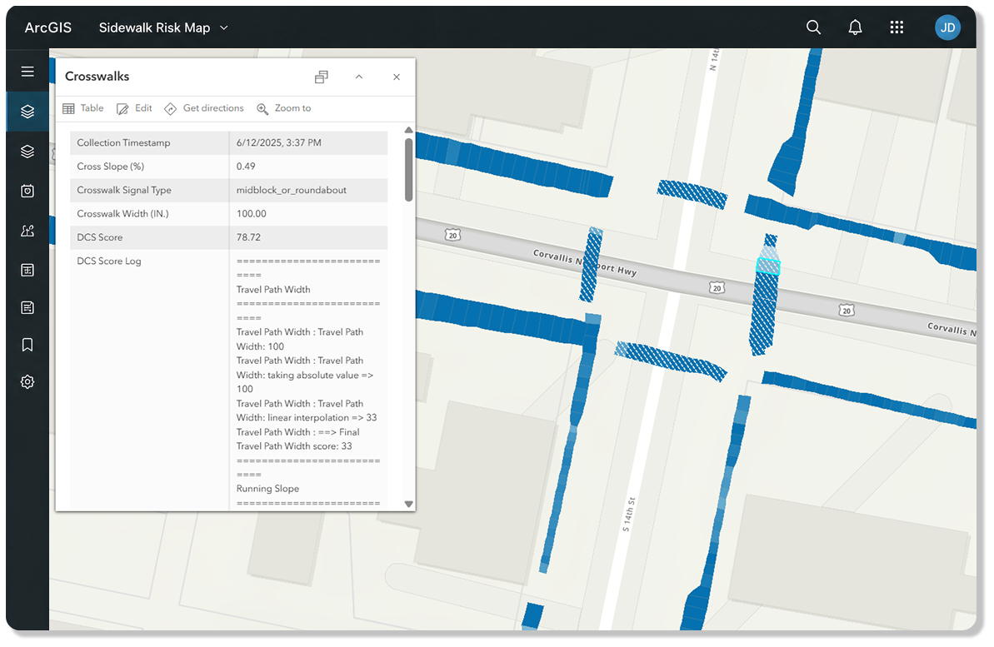
Task: Open the hamburger menu in the sidebar
Action: click(x=27, y=72)
